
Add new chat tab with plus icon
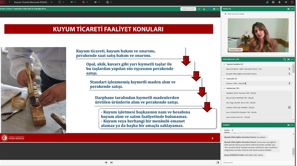point(232,130)
